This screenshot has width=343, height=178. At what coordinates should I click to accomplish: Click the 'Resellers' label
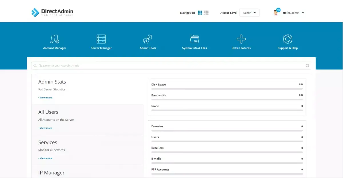[x=157, y=148]
